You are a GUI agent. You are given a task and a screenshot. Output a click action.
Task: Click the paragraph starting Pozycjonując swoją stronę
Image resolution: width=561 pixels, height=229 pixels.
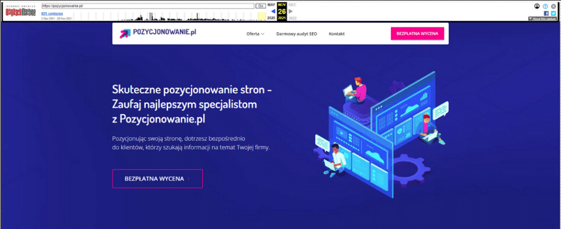[191, 143]
